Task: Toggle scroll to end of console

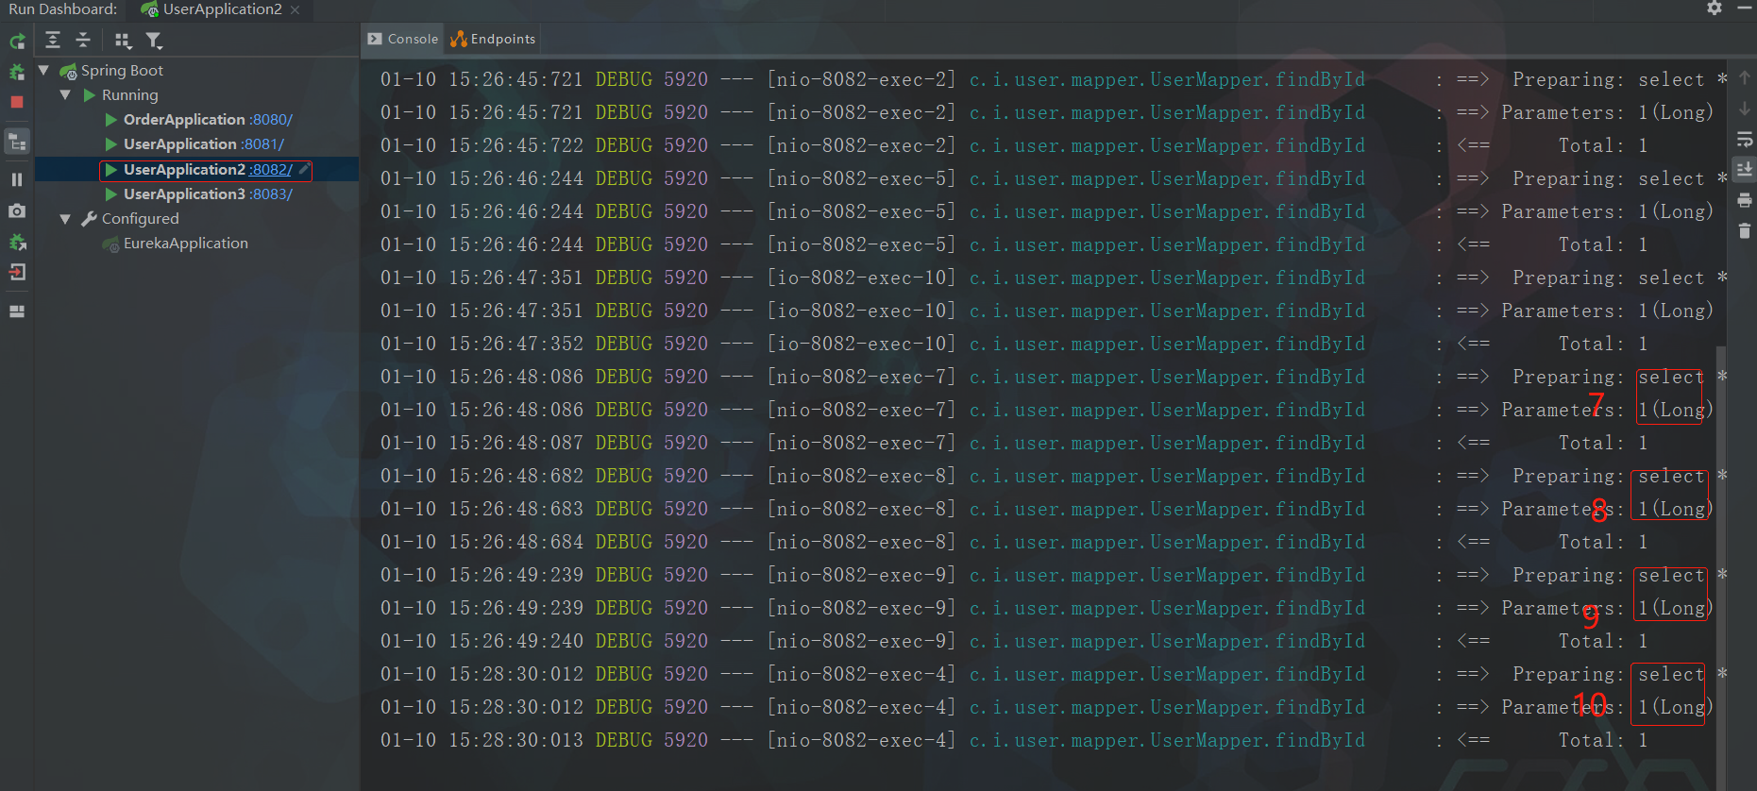Action: click(1745, 170)
